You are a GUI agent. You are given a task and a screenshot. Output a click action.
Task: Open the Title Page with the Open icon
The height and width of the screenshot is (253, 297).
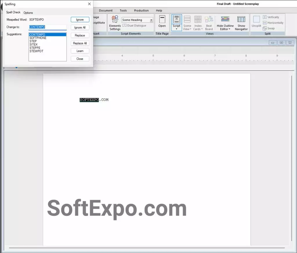pos(162,23)
